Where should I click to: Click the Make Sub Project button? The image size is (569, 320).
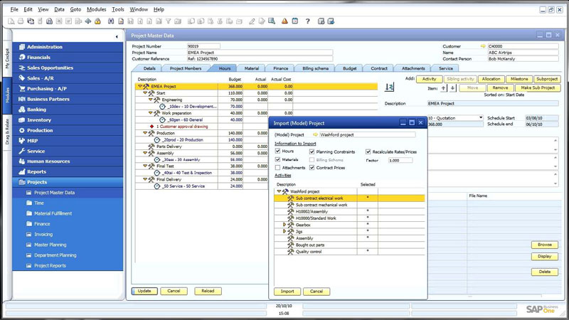[538, 87]
